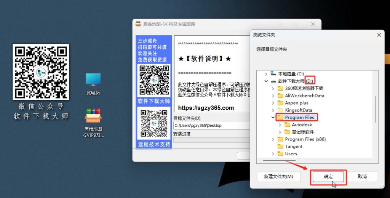Minimize the 奥维地图 installer window
Viewport: 390px width, 198px height.
coord(280,24)
